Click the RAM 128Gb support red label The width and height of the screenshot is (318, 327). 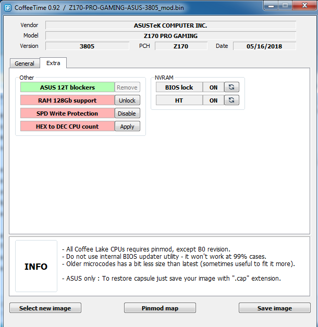[67, 100]
